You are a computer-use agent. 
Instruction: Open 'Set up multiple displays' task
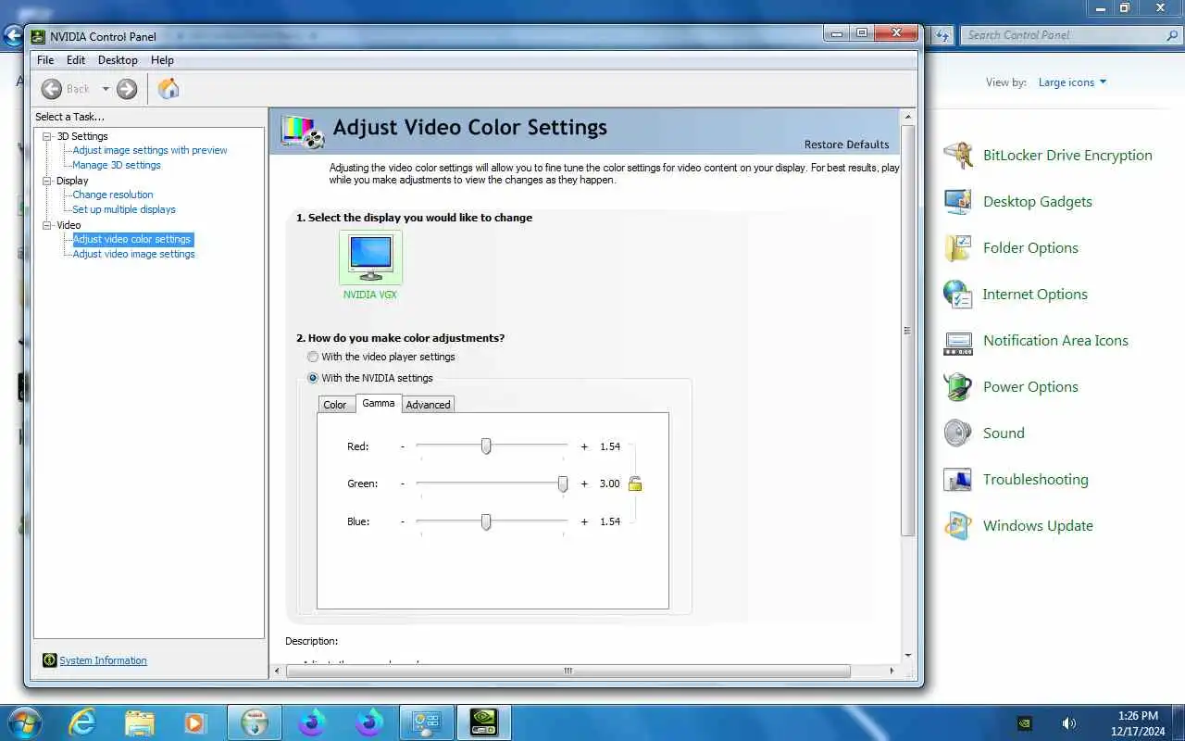[x=124, y=209]
